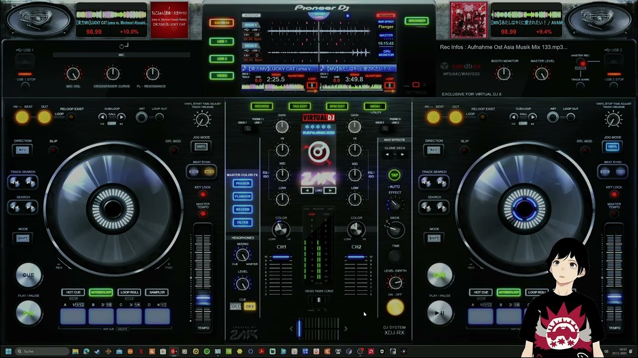Tap the beat with TAP button
Viewport: 638px width, 358px height.
394,175
